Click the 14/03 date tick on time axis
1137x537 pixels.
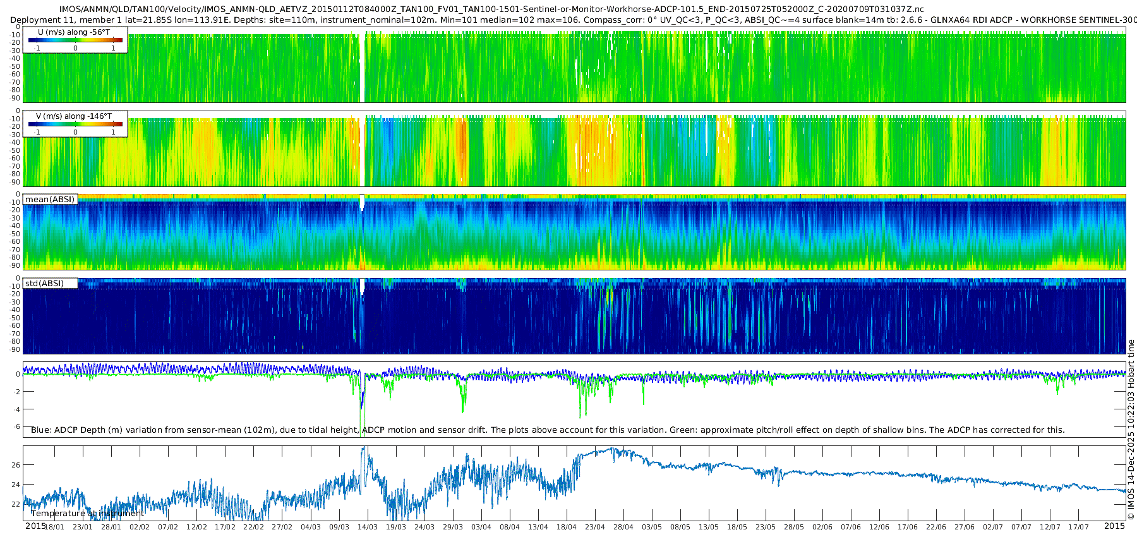pyautogui.click(x=368, y=527)
